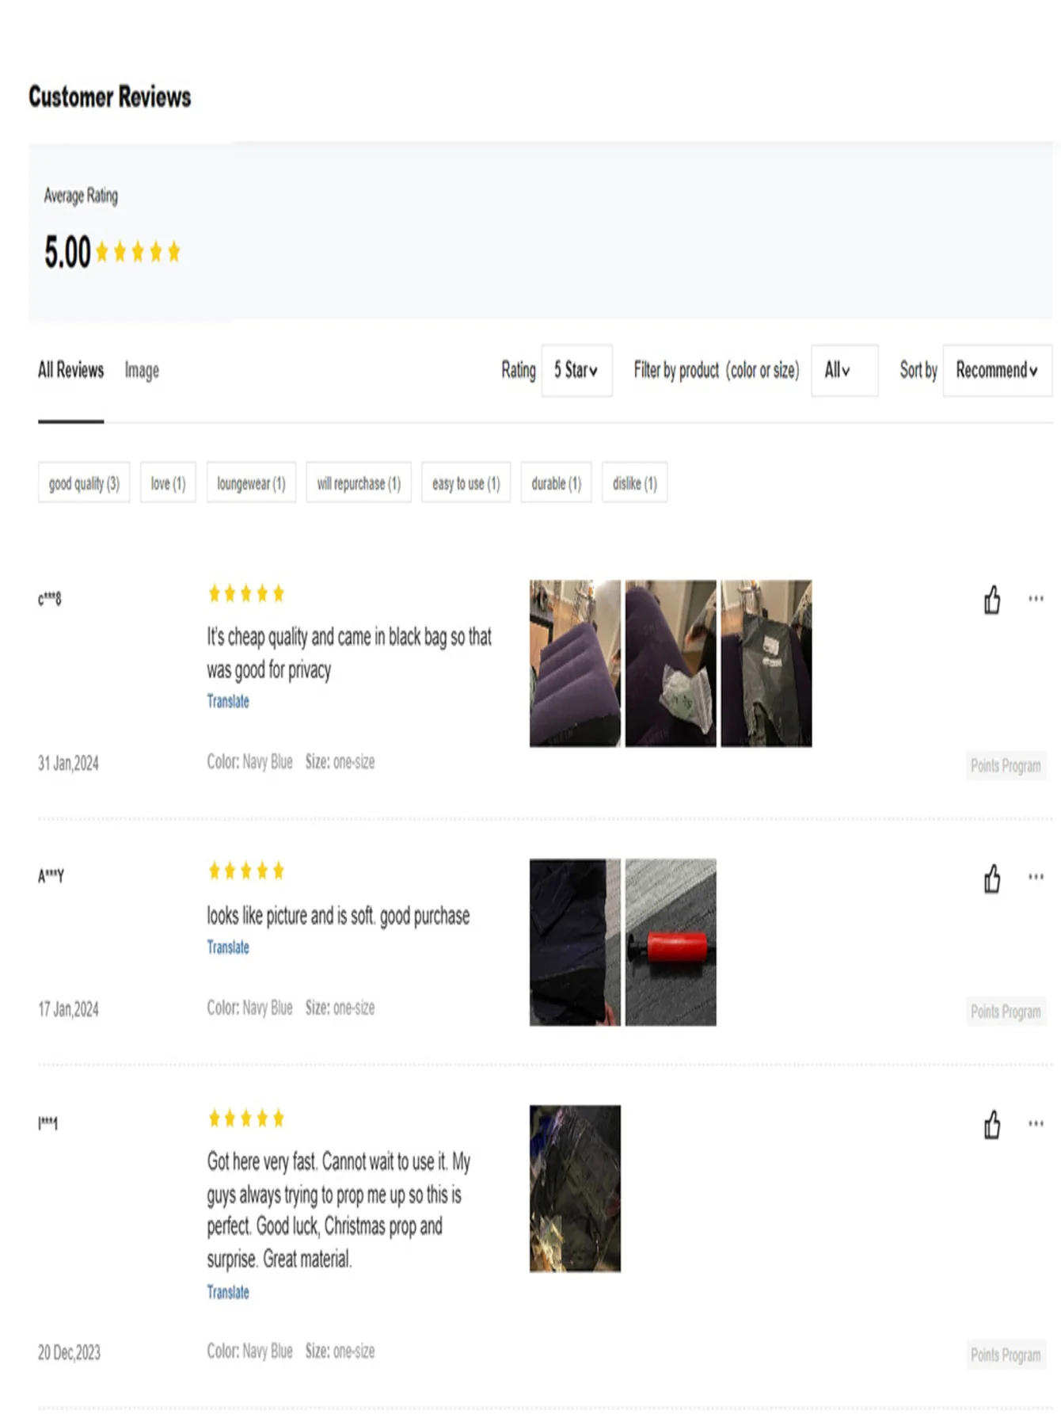Expand the filter by product All dropdown

point(844,371)
